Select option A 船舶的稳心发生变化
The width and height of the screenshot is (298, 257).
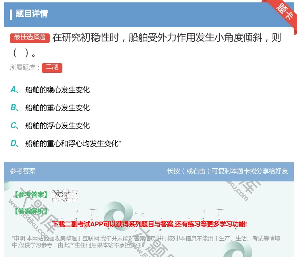point(50,90)
